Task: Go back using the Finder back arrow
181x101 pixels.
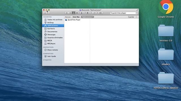Action: point(45,13)
